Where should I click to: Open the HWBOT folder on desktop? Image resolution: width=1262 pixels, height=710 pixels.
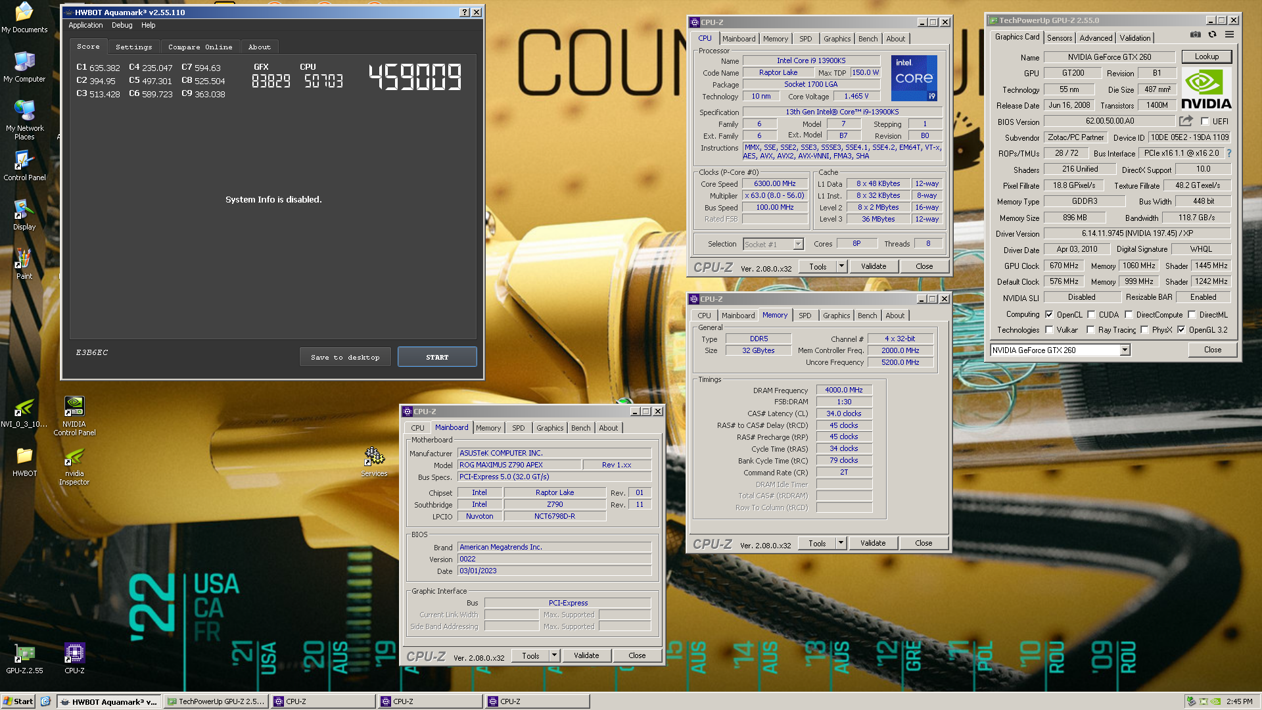point(24,461)
